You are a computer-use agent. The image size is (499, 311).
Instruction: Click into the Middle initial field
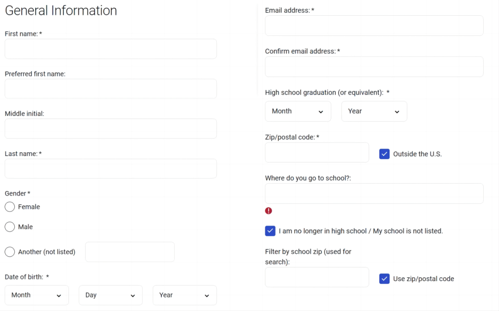[x=110, y=129]
